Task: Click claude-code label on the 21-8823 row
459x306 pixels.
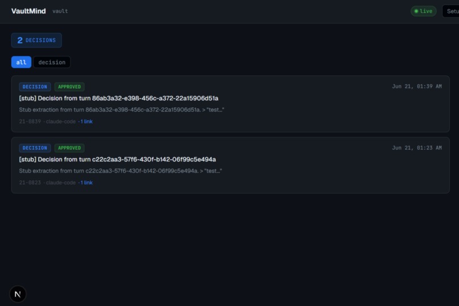Action: tap(60, 183)
